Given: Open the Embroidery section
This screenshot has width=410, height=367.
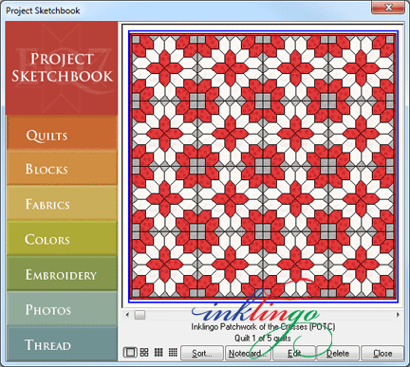Looking at the screenshot, I should (62, 273).
